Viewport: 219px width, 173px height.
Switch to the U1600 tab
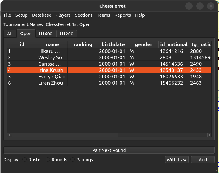[46, 34]
